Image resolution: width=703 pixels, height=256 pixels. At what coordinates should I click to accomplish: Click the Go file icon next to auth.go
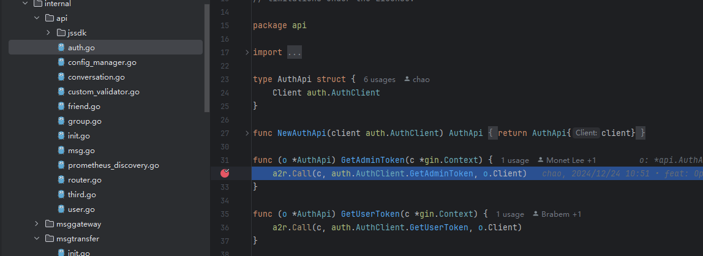pos(61,47)
